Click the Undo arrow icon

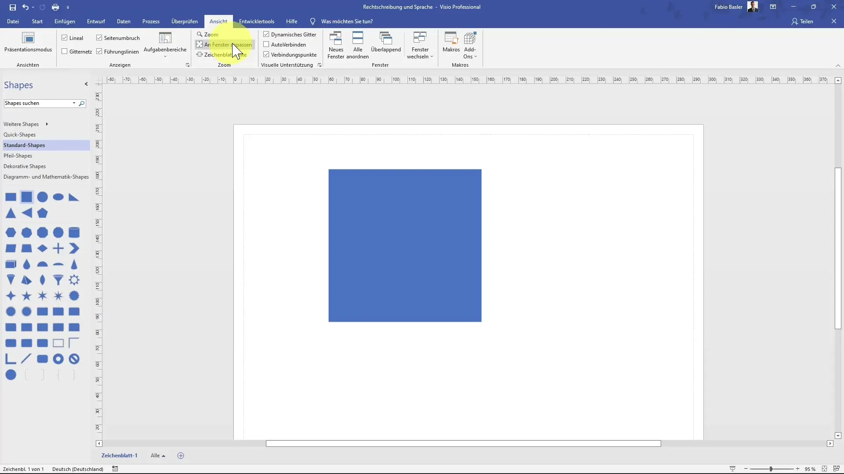(x=25, y=7)
